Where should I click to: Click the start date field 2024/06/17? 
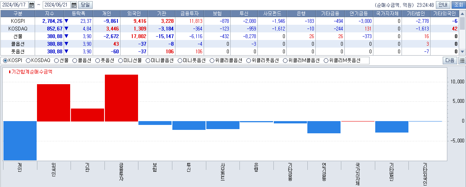(x=15, y=5)
